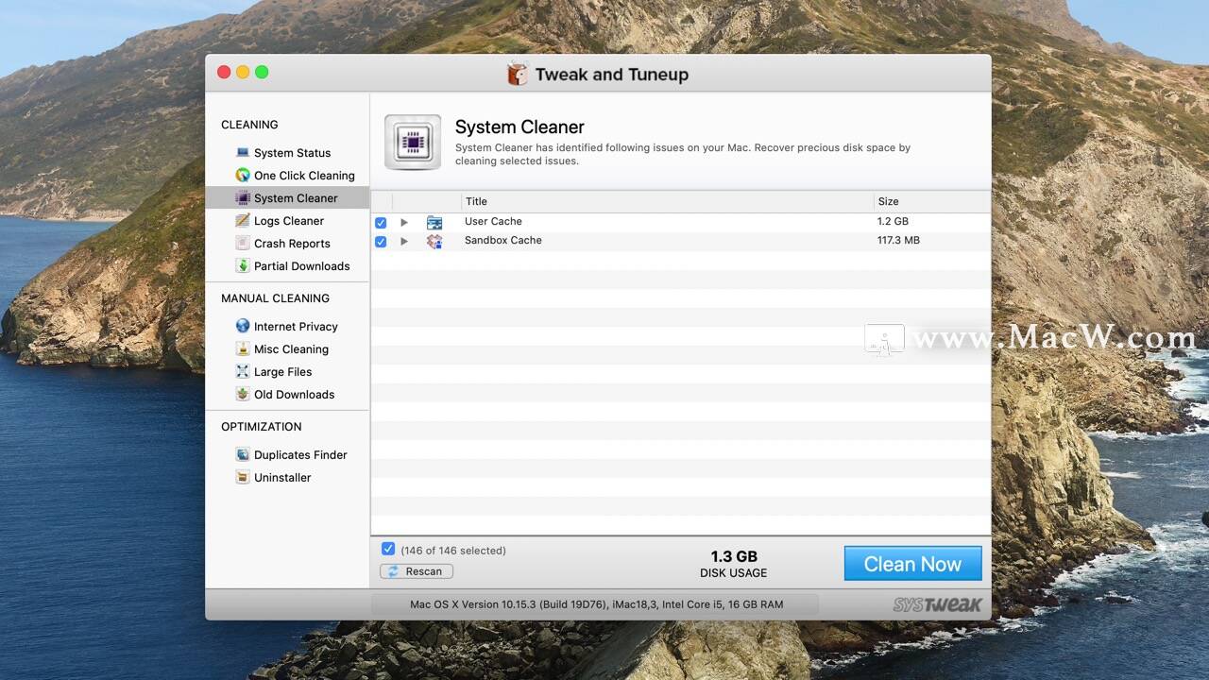Click the 1.2 GB size value

click(893, 221)
